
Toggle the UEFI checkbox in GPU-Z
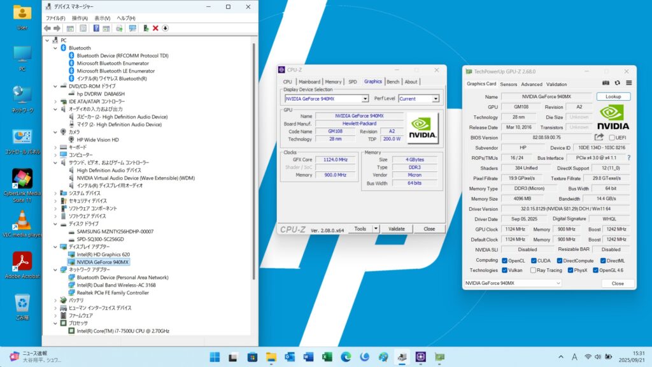(612, 138)
